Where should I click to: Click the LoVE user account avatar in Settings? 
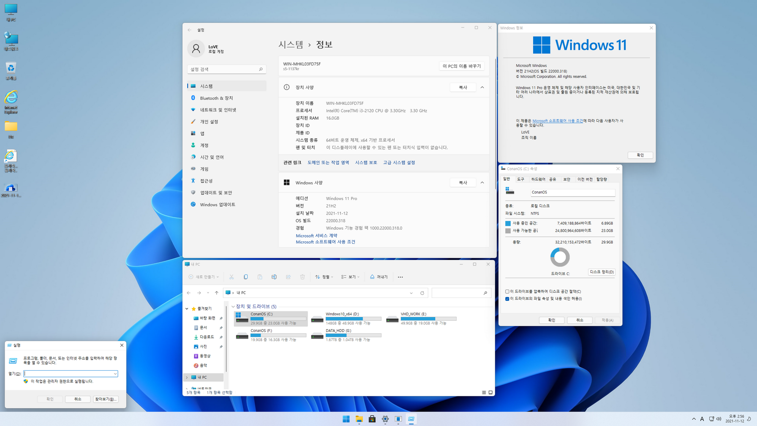pyautogui.click(x=196, y=49)
